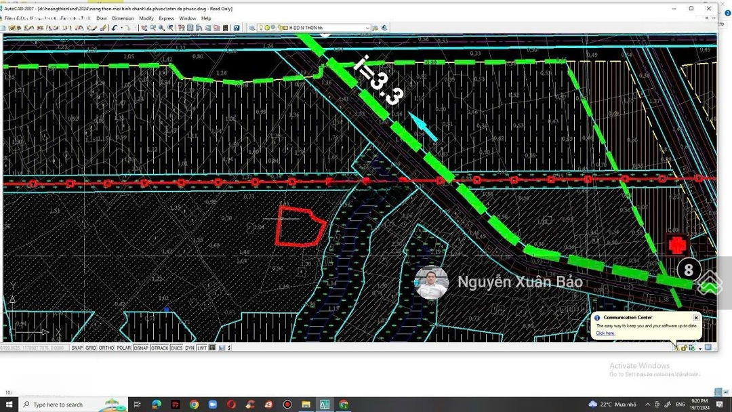Screen dimensions: 732x412
Task: Open the Help question mark icon
Action: pos(236,28)
